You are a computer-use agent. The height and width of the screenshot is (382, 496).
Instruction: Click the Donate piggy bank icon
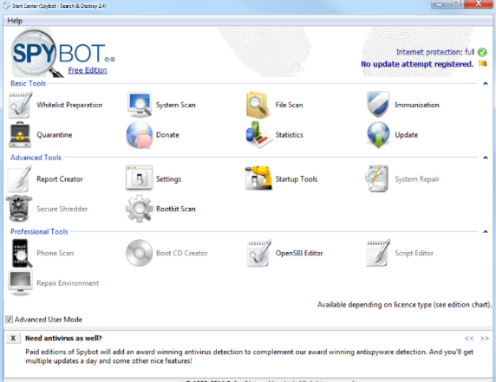pyautogui.click(x=140, y=135)
